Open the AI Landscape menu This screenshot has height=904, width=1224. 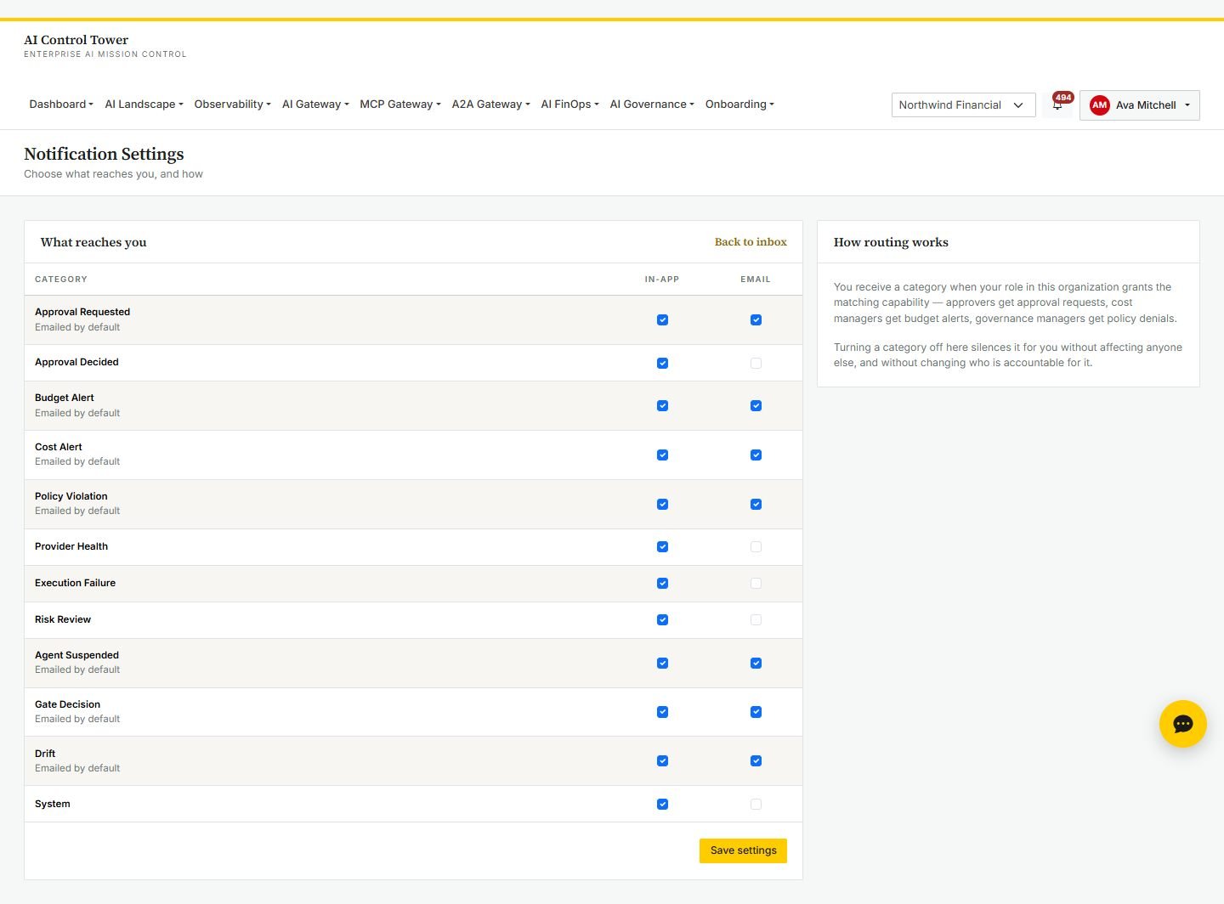[144, 105]
